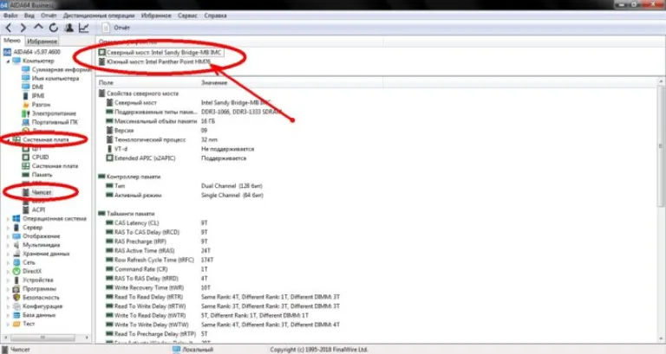The image size is (666, 354).
Task: Open the graph chart icon in toolbar
Action: (x=83, y=28)
